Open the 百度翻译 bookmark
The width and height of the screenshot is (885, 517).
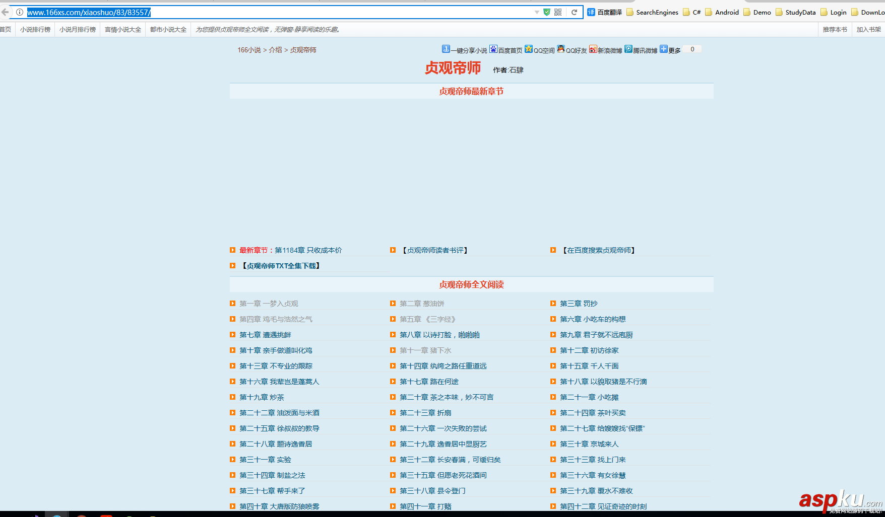tap(605, 12)
